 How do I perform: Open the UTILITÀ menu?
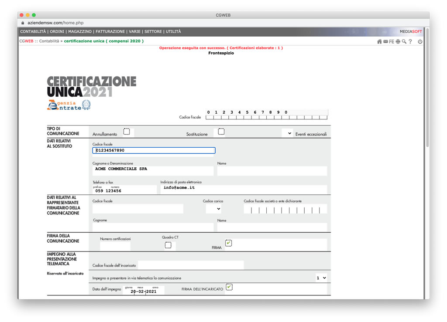click(x=173, y=31)
